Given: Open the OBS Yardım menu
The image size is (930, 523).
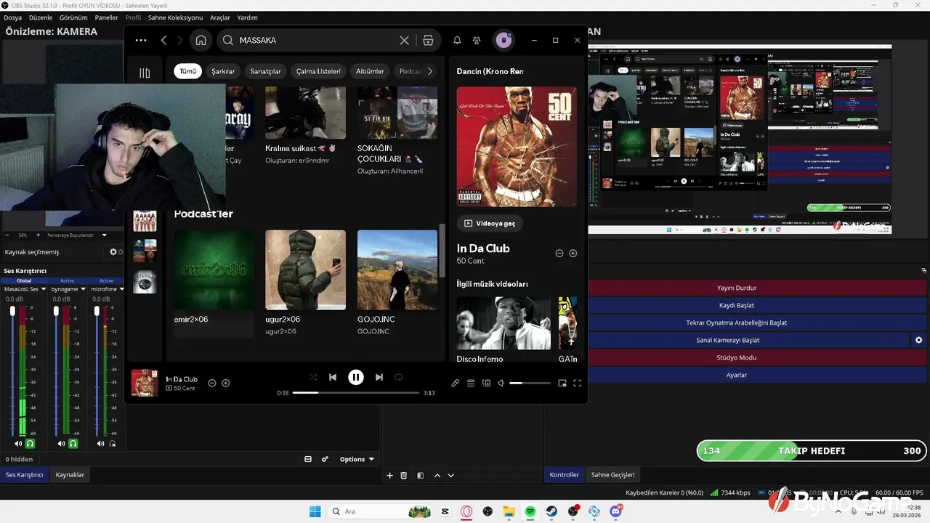Looking at the screenshot, I should tap(248, 17).
